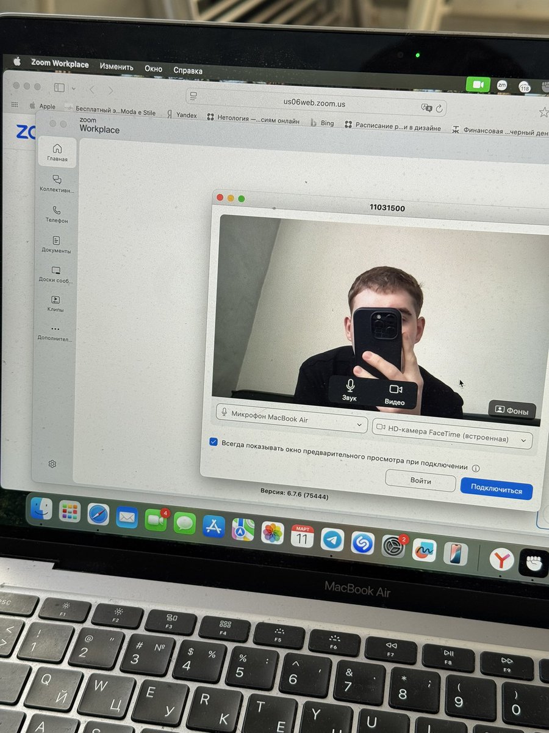
Task: Open Дополнительно more options in Zoom sidebar
Action: [x=55, y=333]
